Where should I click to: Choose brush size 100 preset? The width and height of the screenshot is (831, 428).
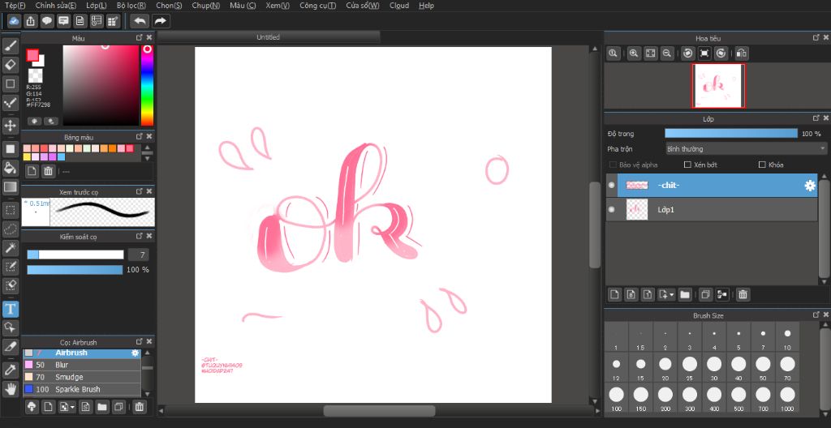(x=617, y=398)
